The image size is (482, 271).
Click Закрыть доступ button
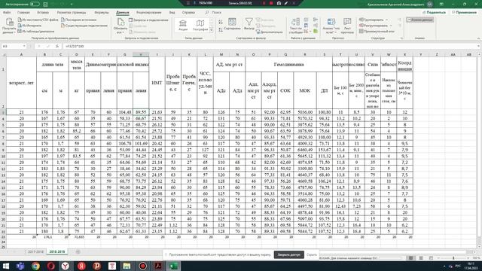(x=289, y=254)
